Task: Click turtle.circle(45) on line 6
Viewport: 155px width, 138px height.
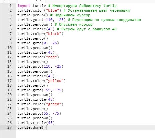Action: pos(36,29)
